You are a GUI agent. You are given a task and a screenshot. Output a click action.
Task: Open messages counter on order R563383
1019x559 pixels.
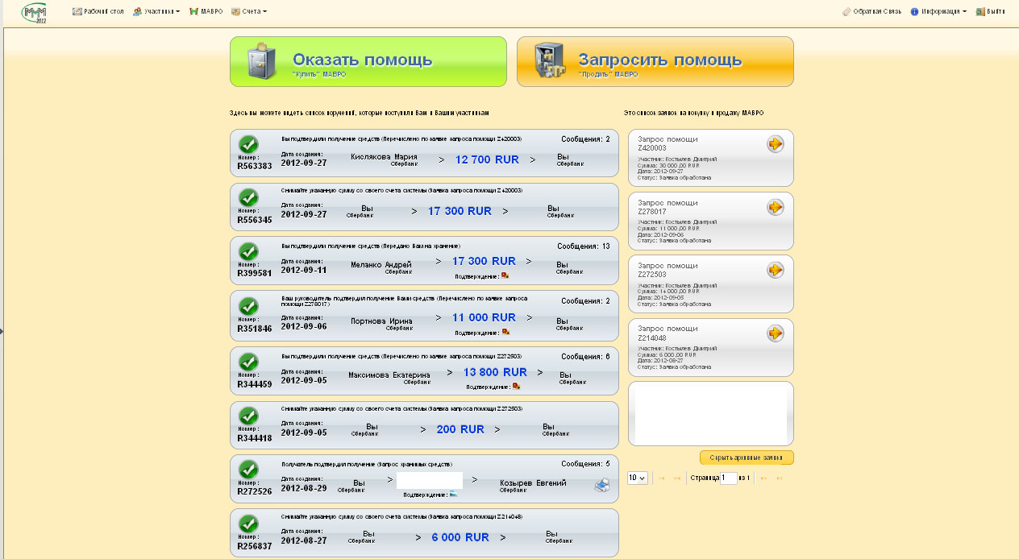point(585,139)
